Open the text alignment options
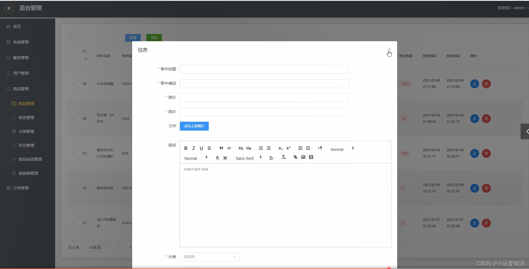The image size is (529, 269). (271, 158)
